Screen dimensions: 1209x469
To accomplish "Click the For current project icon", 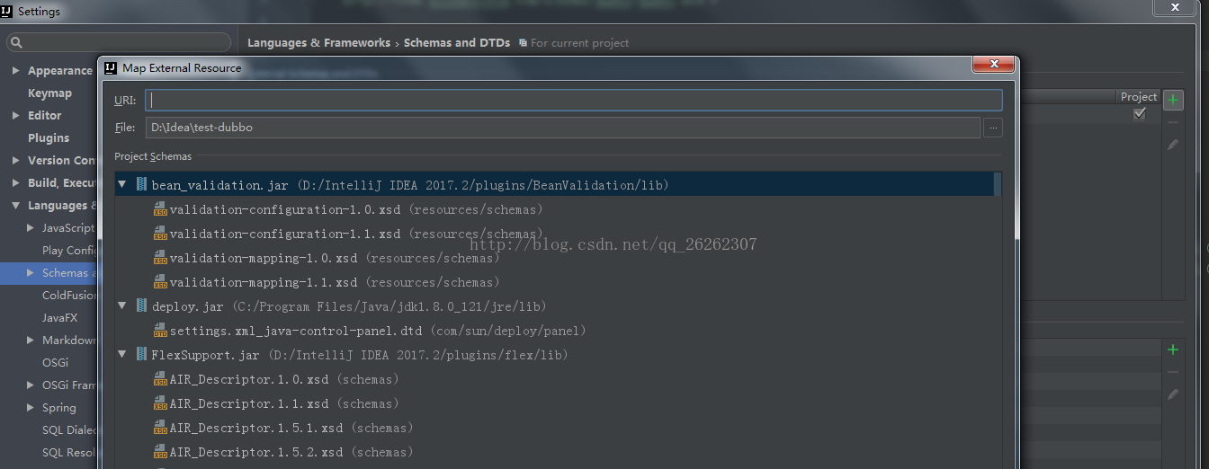I will (x=524, y=43).
